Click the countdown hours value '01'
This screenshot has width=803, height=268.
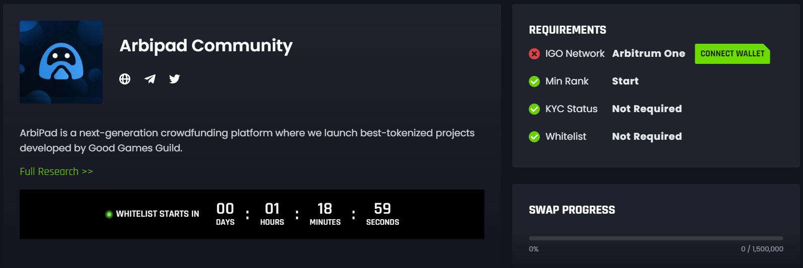coord(272,209)
